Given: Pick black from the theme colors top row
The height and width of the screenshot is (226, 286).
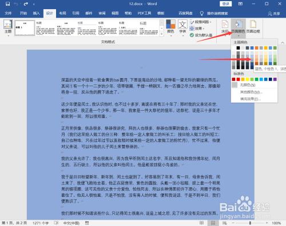Looking at the screenshot, I should [238, 48].
